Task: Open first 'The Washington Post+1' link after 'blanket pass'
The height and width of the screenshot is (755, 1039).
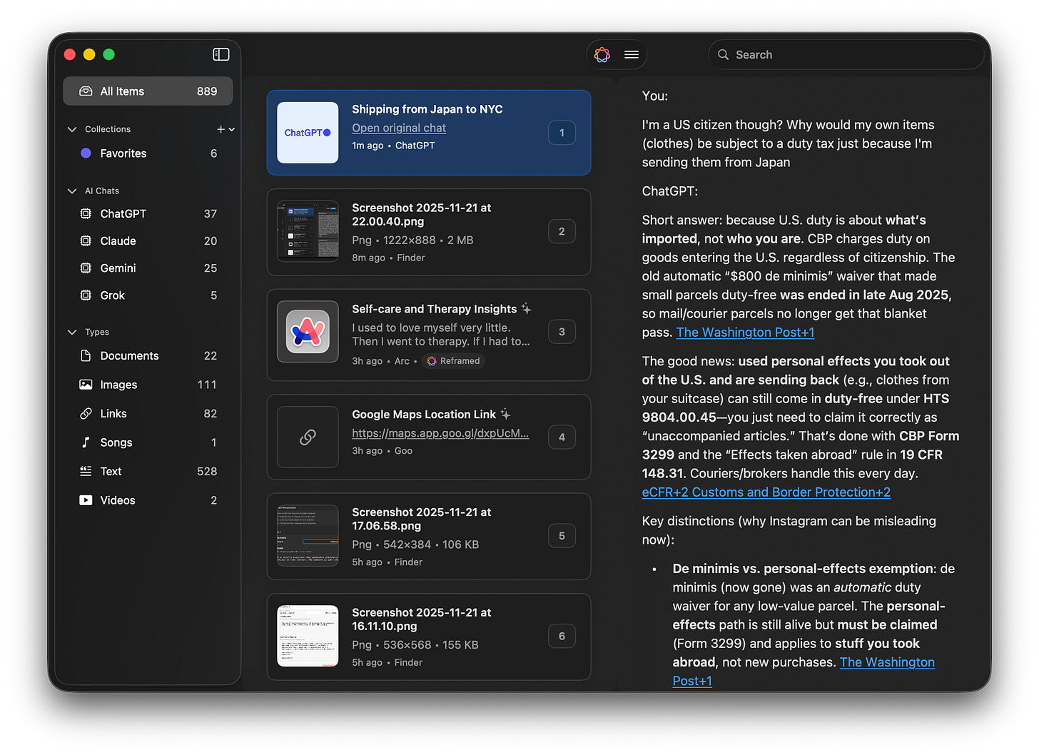Action: point(745,332)
